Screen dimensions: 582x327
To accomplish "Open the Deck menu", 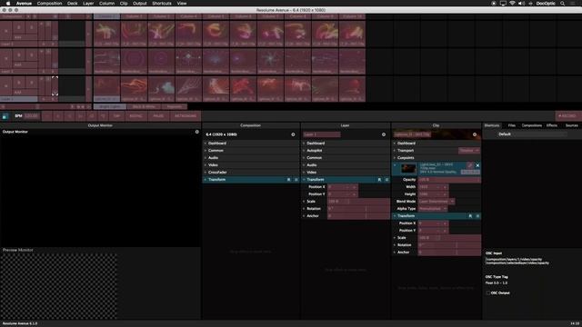I will coord(73,4).
